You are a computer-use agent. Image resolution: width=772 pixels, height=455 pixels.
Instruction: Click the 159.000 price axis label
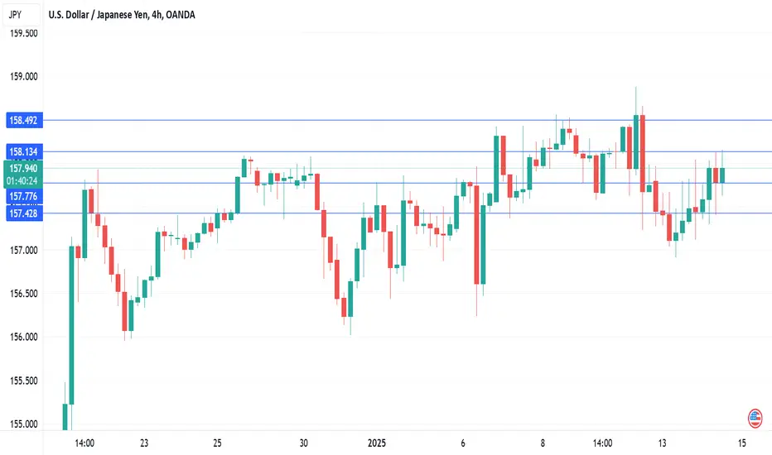24,77
